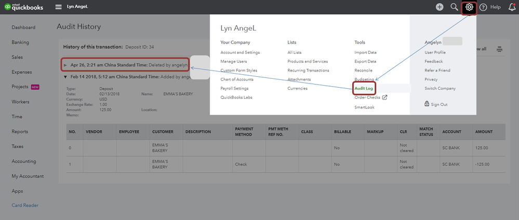Viewport: 519px width, 220px height.
Task: Select Manage Users
Action: click(234, 62)
